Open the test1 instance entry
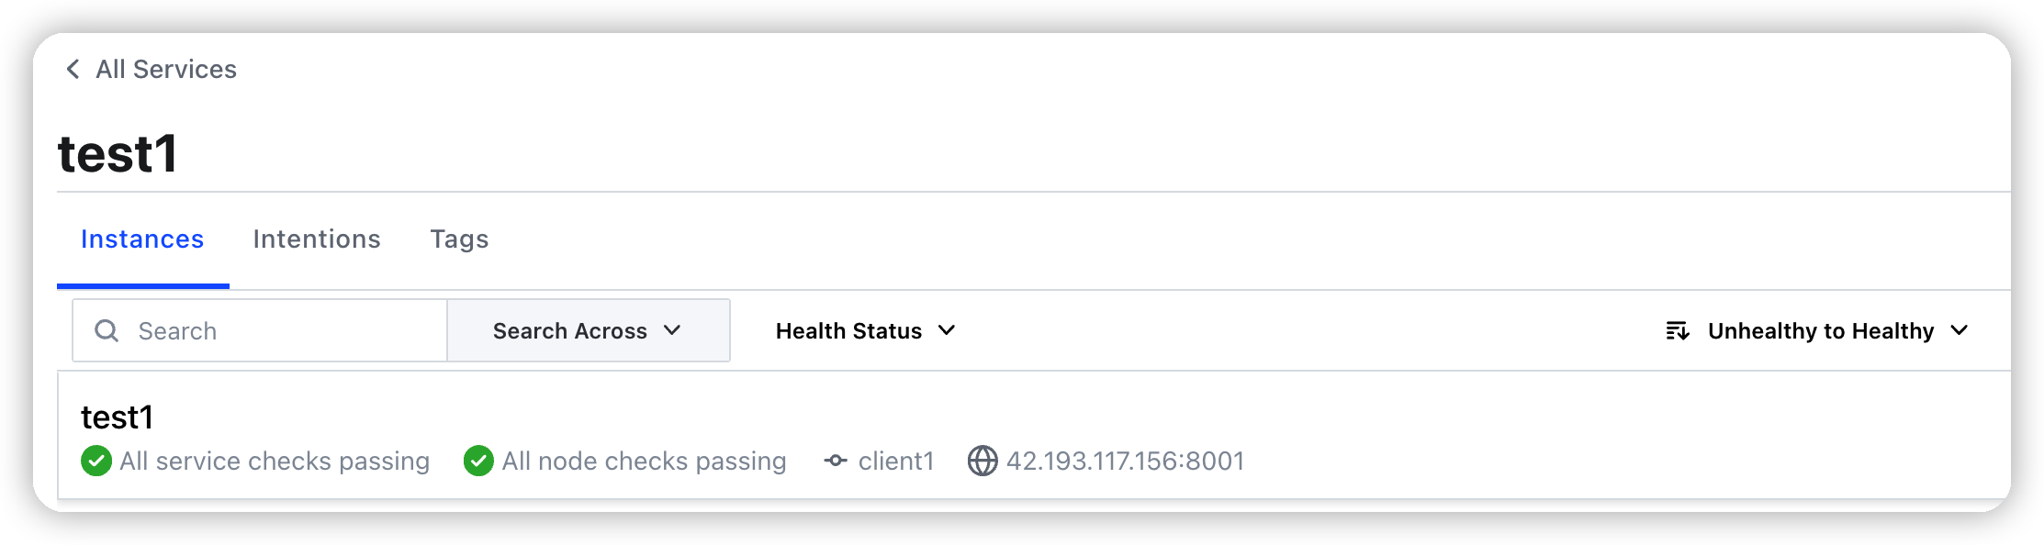2044x545 pixels. point(1034,437)
